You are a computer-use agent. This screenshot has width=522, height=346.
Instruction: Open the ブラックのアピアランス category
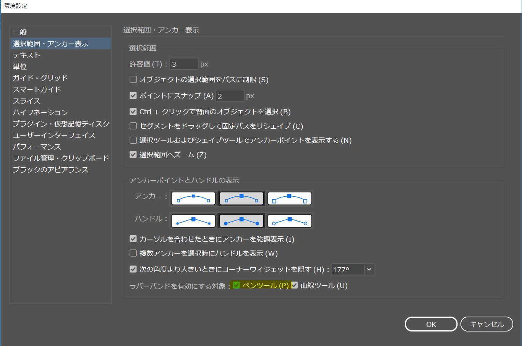(x=61, y=170)
